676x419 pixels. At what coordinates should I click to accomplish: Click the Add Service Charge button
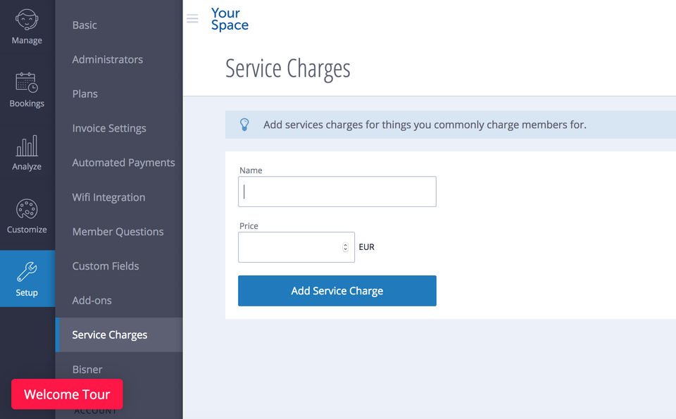(337, 291)
